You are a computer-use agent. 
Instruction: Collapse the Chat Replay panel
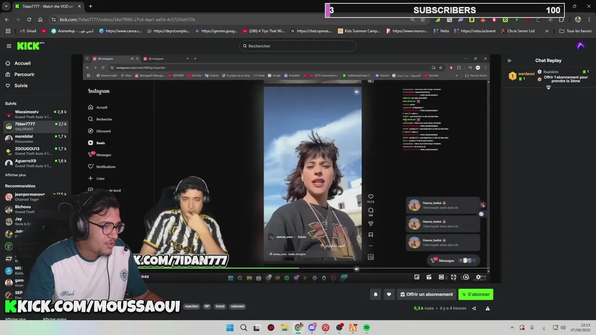click(x=509, y=60)
